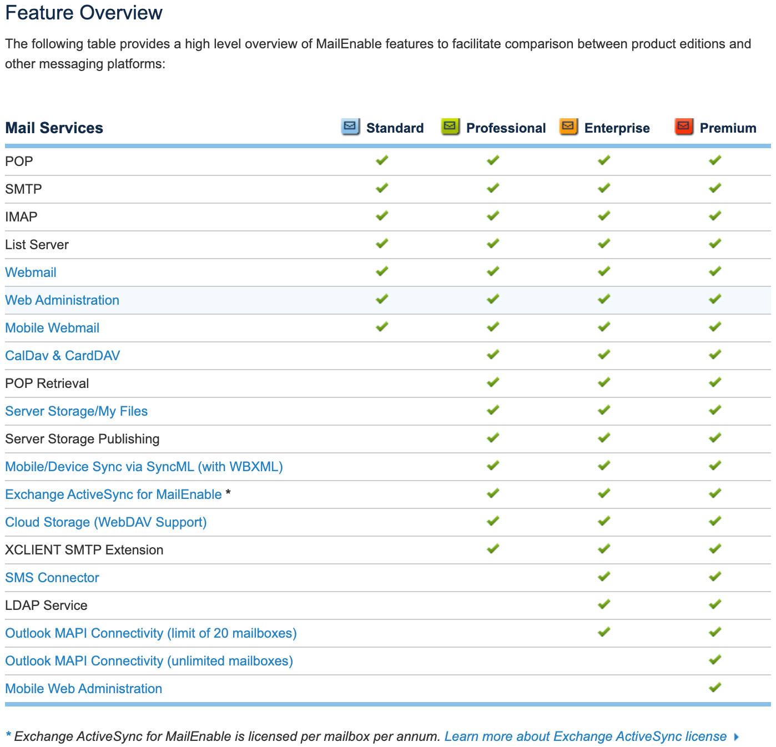Click the Premium column header text
776x747 pixels.
(x=728, y=128)
